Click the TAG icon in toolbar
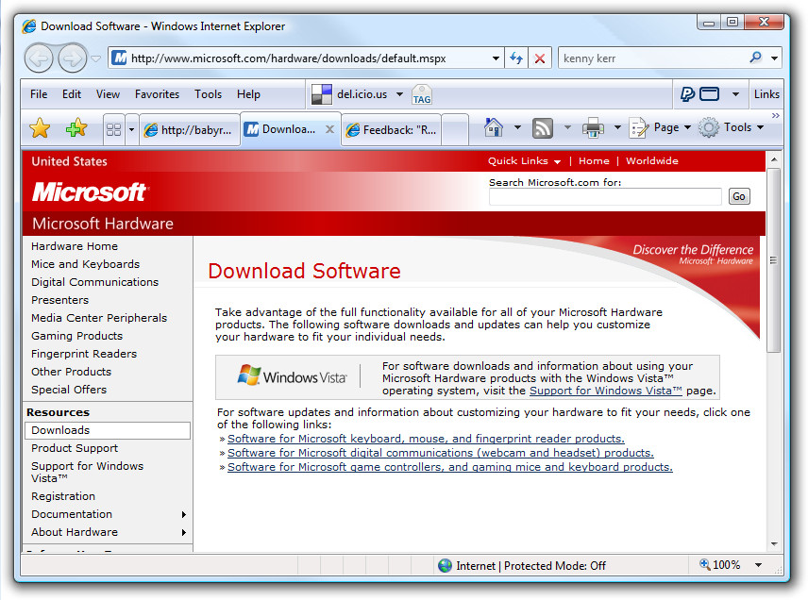808x600 pixels. pos(422,94)
